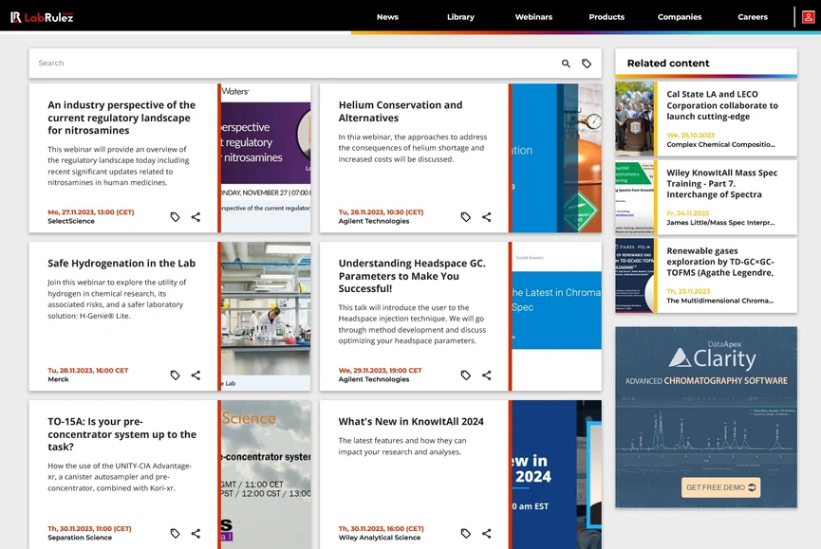The width and height of the screenshot is (821, 549).
Task: Click the SelectScience organizer label
Action: pos(71,221)
